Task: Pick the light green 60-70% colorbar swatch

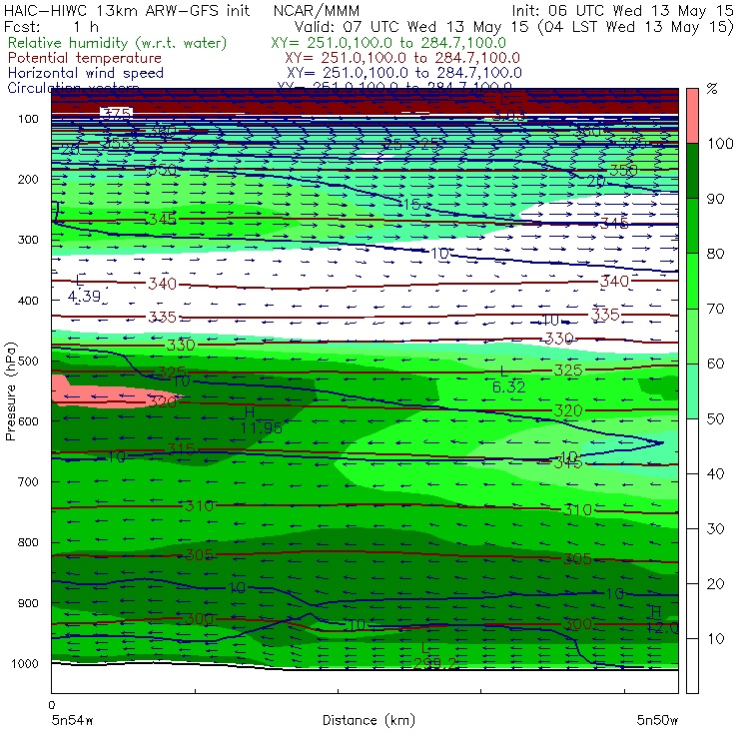Action: click(692, 336)
